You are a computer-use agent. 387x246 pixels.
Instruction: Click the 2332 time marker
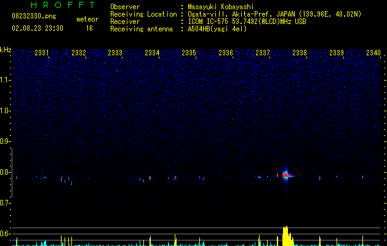pyautogui.click(x=79, y=53)
